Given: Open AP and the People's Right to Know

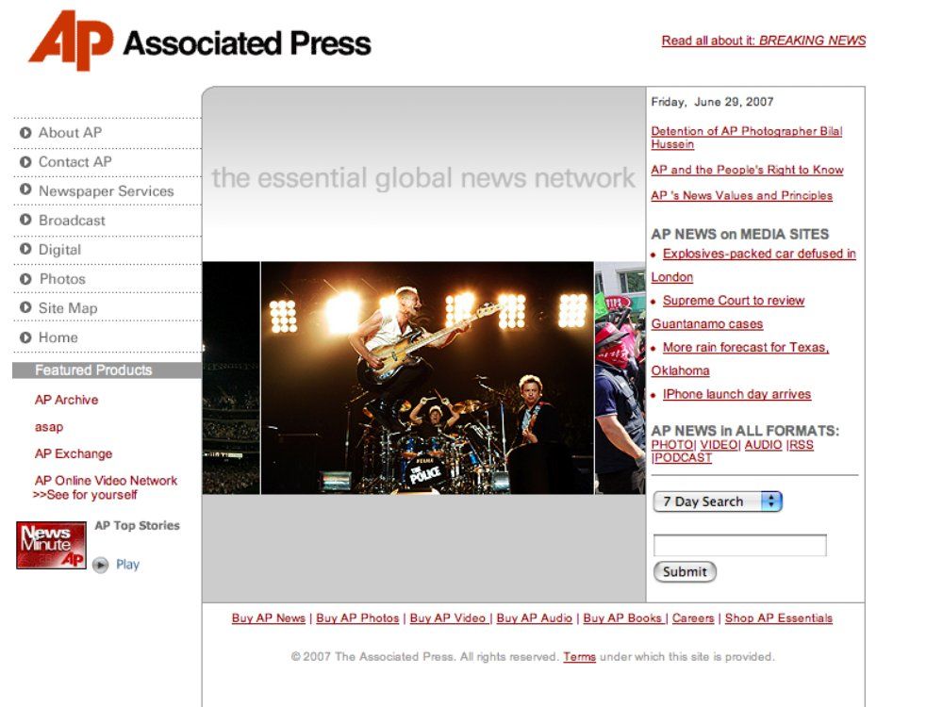Looking at the screenshot, I should pyautogui.click(x=747, y=170).
